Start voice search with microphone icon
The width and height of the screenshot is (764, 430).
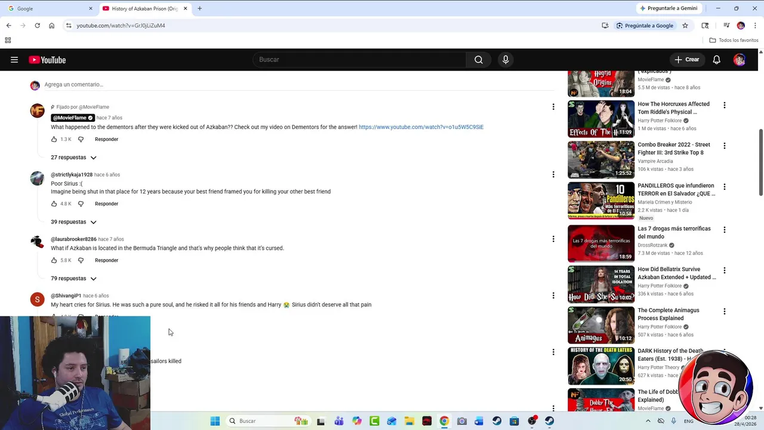pyautogui.click(x=506, y=60)
